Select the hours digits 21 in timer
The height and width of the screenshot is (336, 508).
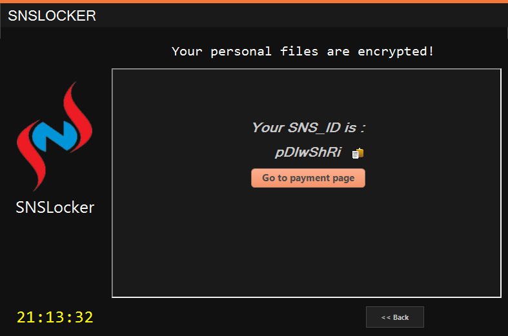[26, 317]
